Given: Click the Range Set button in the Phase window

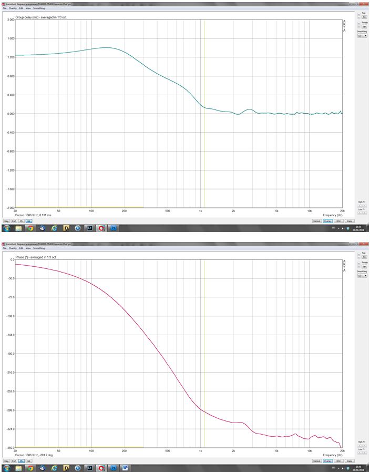Looking at the screenshot, I should point(364,267).
